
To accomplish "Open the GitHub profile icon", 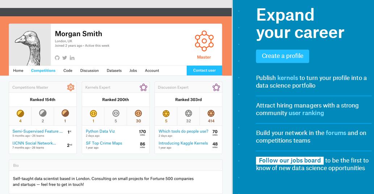I will click(57, 58).
